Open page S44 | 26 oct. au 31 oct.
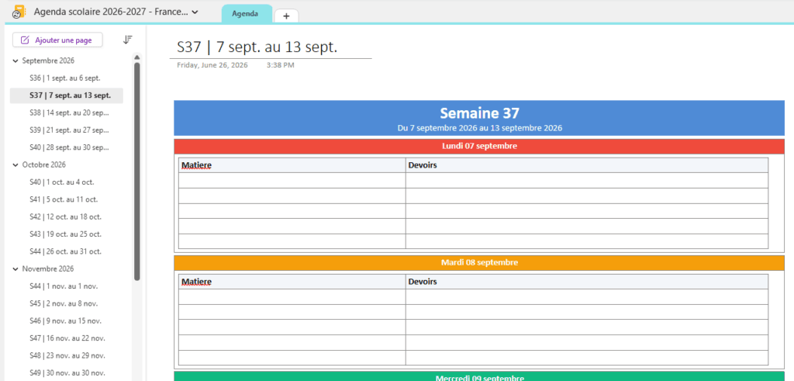The height and width of the screenshot is (381, 794). coord(67,251)
